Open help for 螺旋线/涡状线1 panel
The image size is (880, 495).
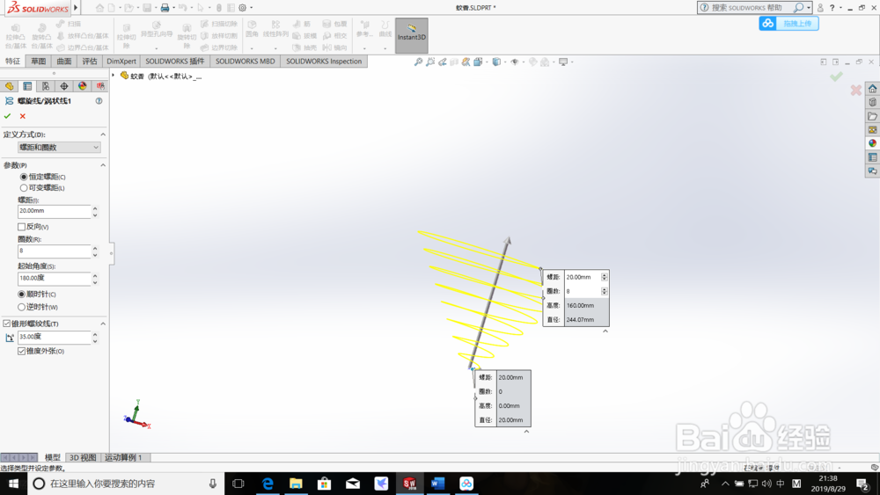(x=99, y=101)
